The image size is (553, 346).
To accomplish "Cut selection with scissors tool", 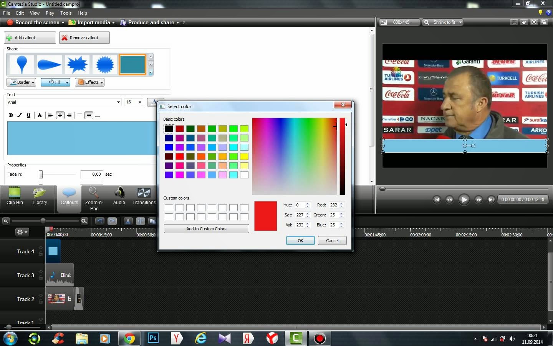I will [128, 221].
